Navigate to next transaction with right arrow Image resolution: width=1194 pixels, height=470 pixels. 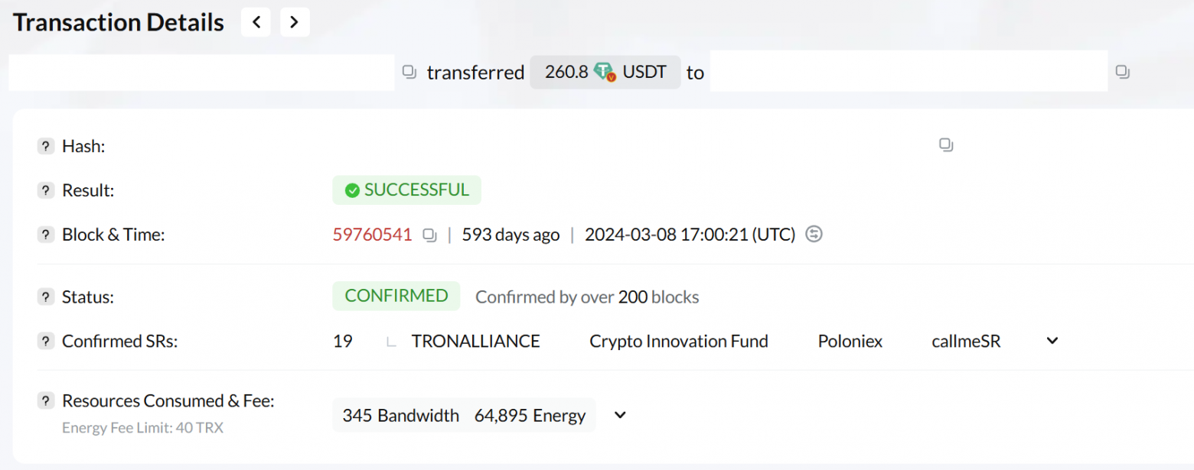tap(294, 22)
